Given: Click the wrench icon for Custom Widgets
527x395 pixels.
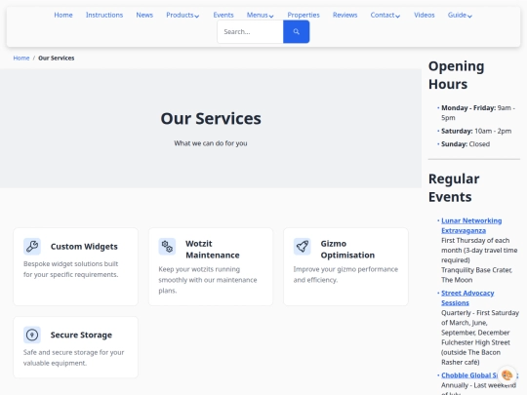Looking at the screenshot, I should (32, 246).
